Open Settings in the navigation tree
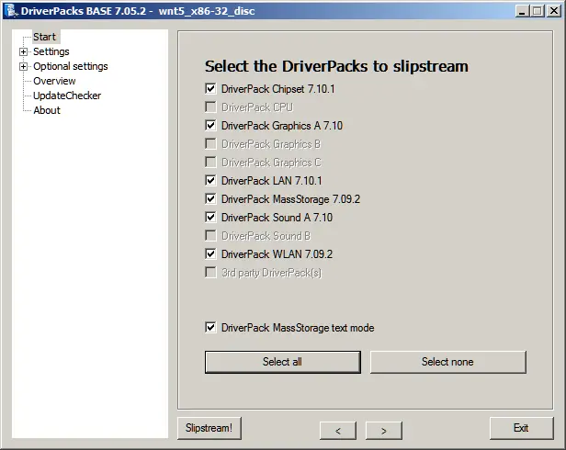Viewport: 566px width, 450px height. (x=51, y=51)
